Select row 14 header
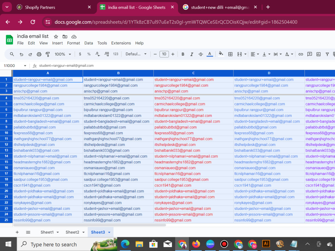Screen dimensions: 335x251 [x=6, y=156]
